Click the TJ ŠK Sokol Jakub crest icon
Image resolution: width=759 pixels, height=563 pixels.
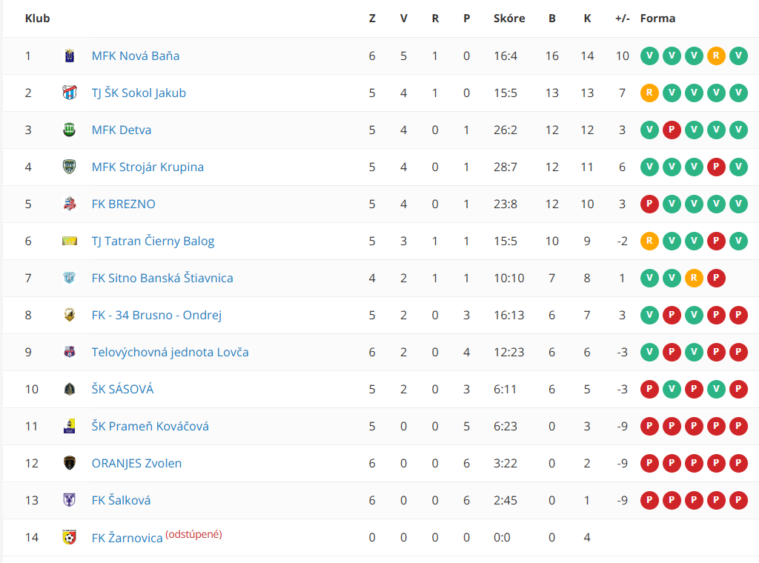click(69, 93)
